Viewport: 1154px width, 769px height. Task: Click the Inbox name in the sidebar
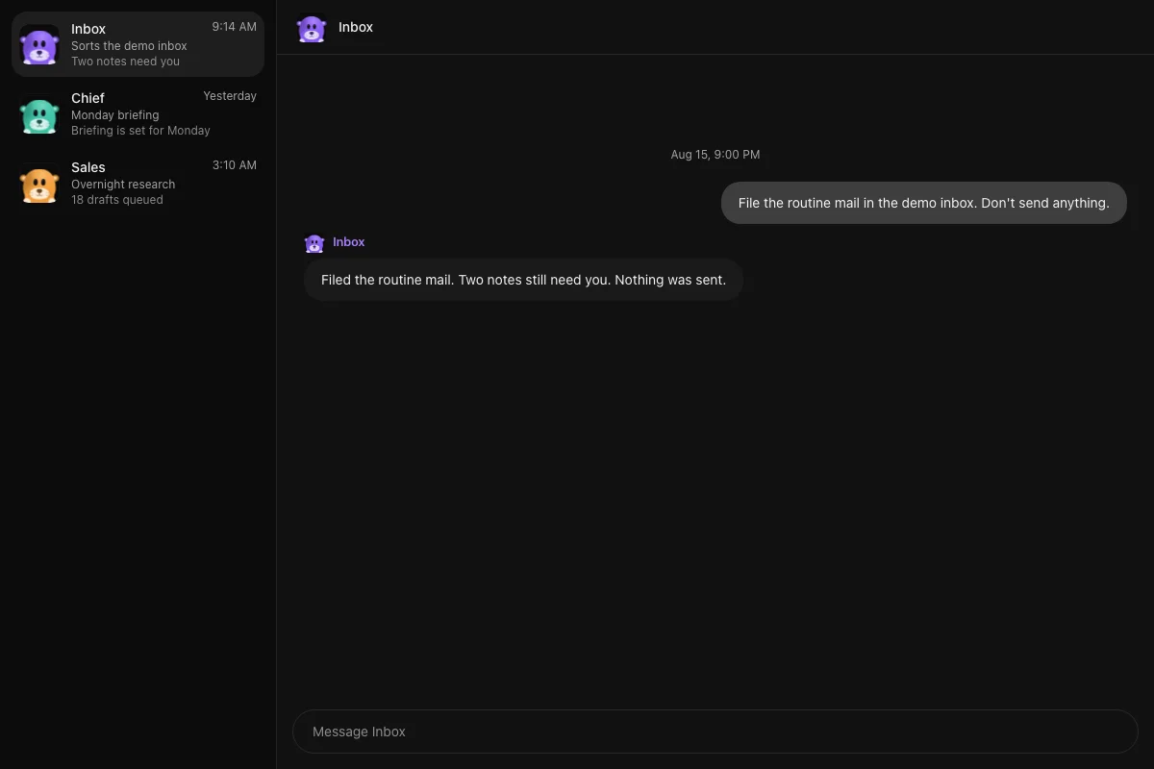click(88, 29)
